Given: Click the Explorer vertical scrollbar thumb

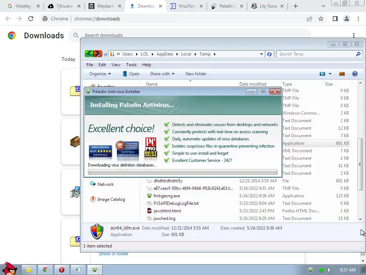Looking at the screenshot, I should coord(360,164).
